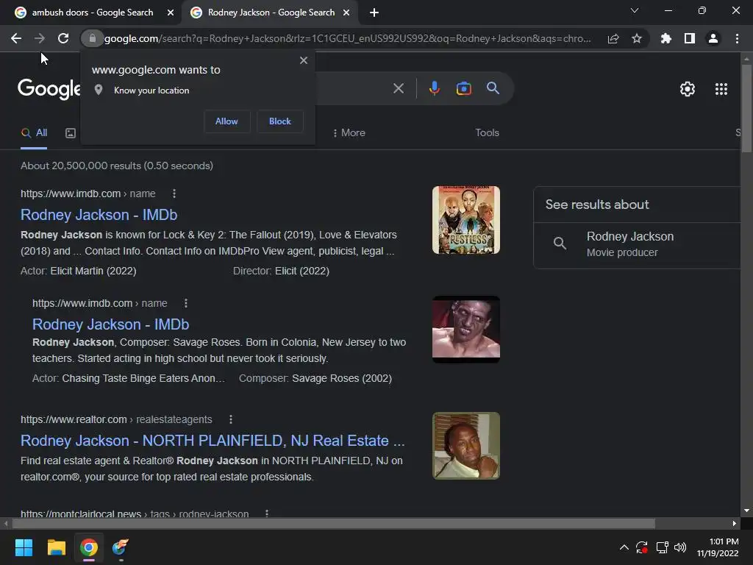The image size is (753, 565).
Task: Open a new browser tab
Action: point(374,13)
